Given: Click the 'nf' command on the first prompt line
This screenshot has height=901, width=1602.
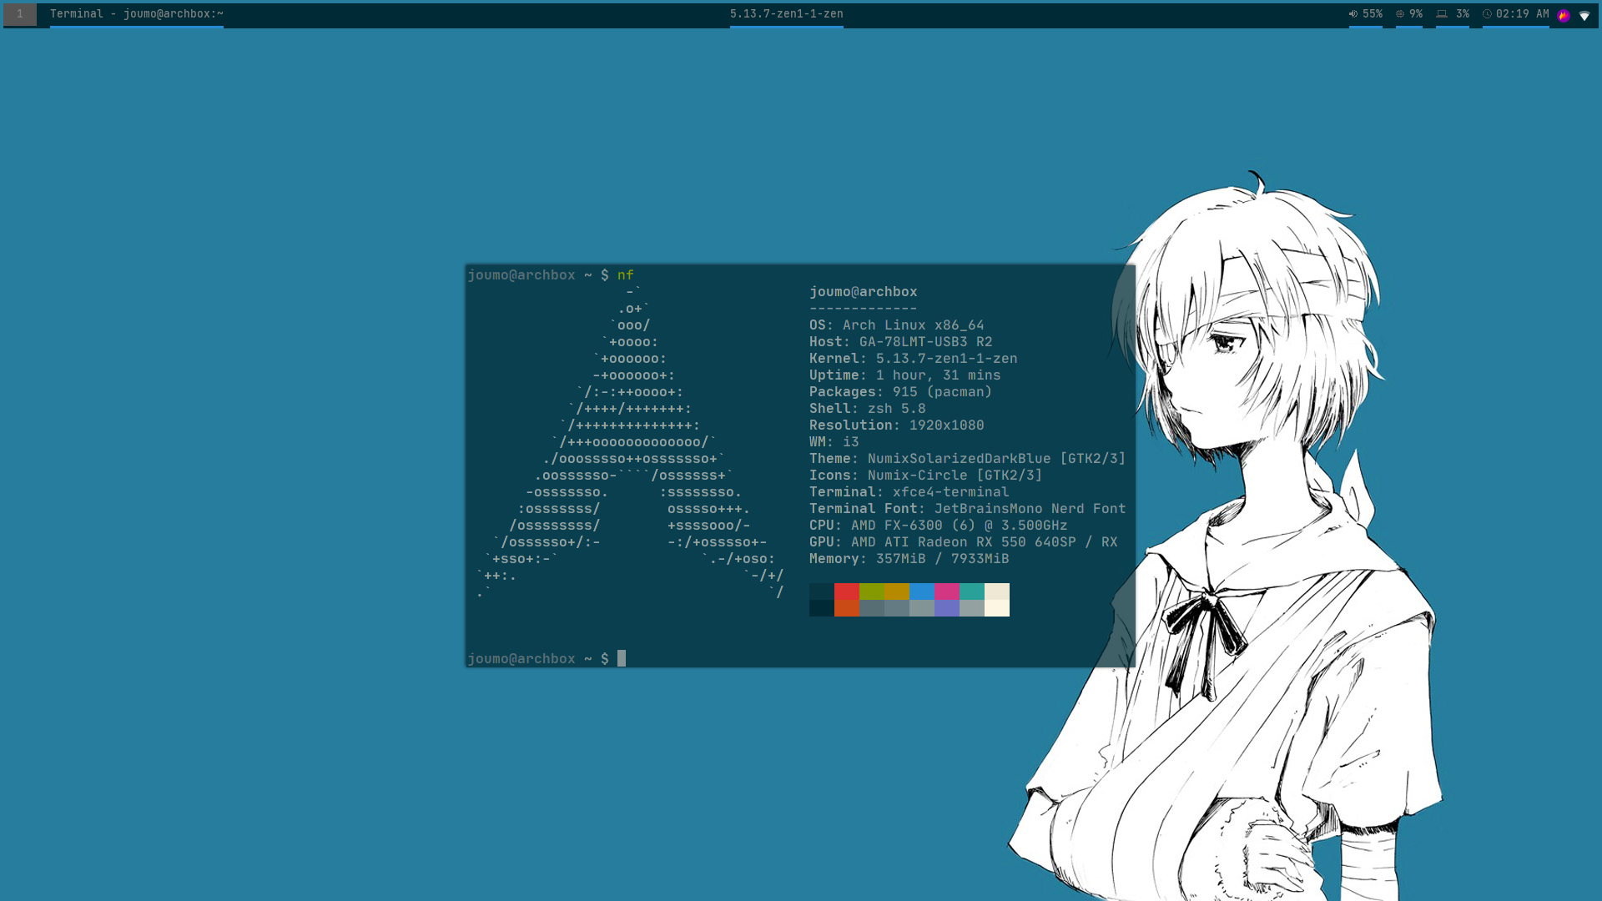Looking at the screenshot, I should (625, 274).
